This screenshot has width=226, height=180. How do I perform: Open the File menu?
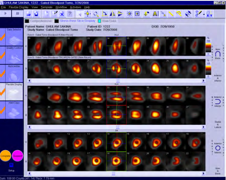tap(3, 7)
